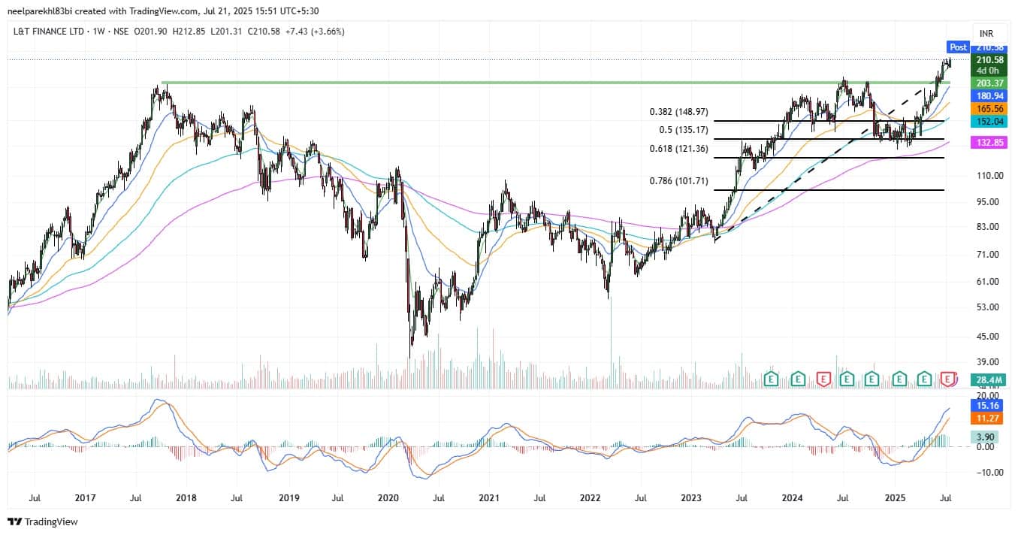Click the rightmost red earnings marker

tap(949, 379)
